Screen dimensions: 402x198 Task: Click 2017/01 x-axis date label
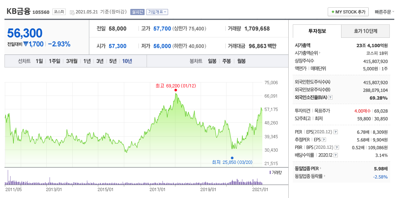158,189
